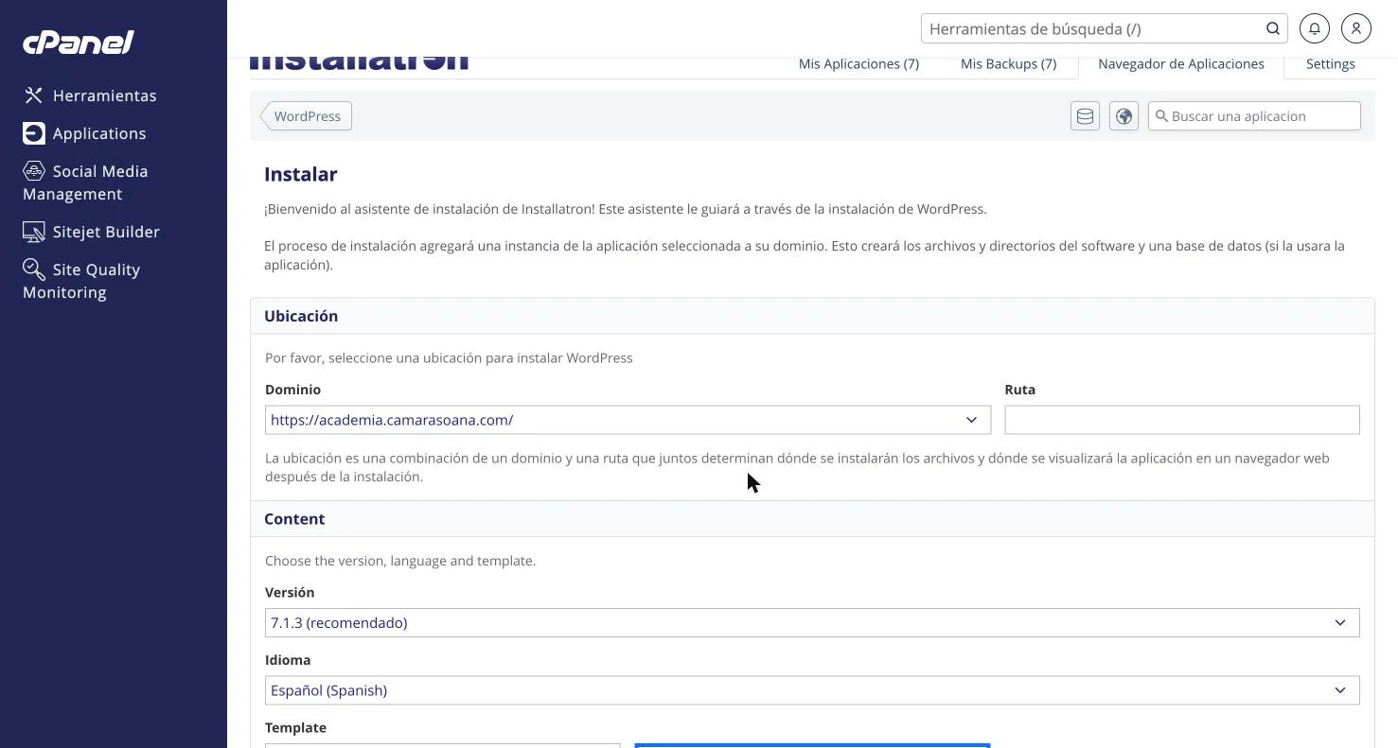Open the Versión dropdown

812,623
